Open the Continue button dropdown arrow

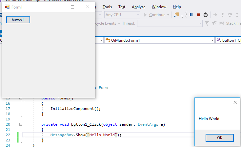(x=168, y=15)
